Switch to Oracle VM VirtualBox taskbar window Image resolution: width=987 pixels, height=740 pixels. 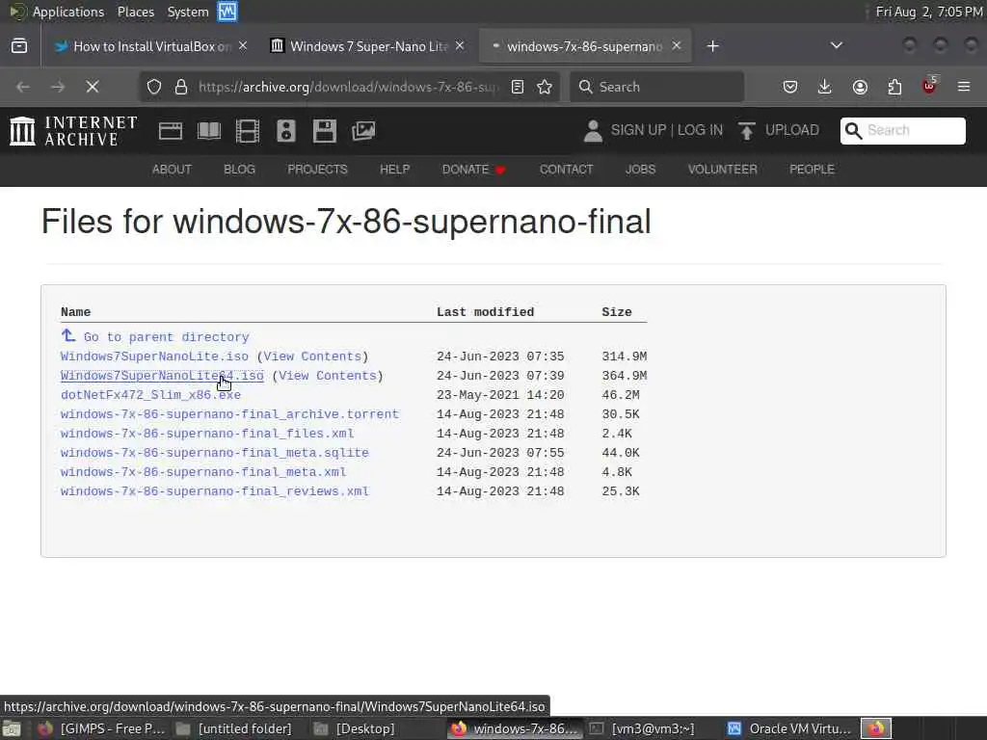790,728
